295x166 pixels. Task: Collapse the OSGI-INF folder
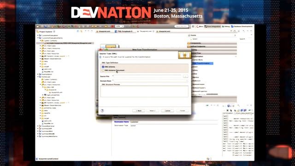[x=43, y=87]
